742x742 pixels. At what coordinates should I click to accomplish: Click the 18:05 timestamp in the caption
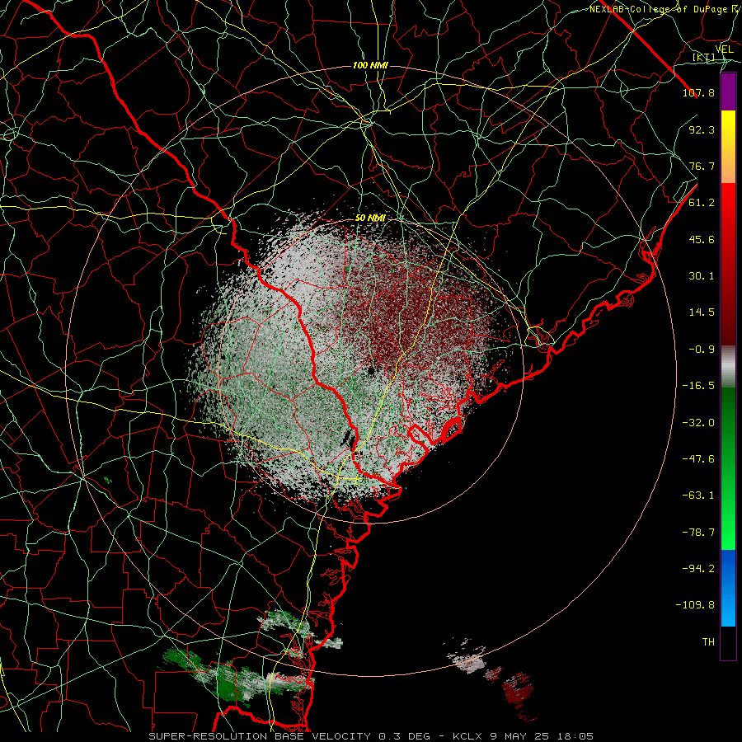pyautogui.click(x=576, y=736)
